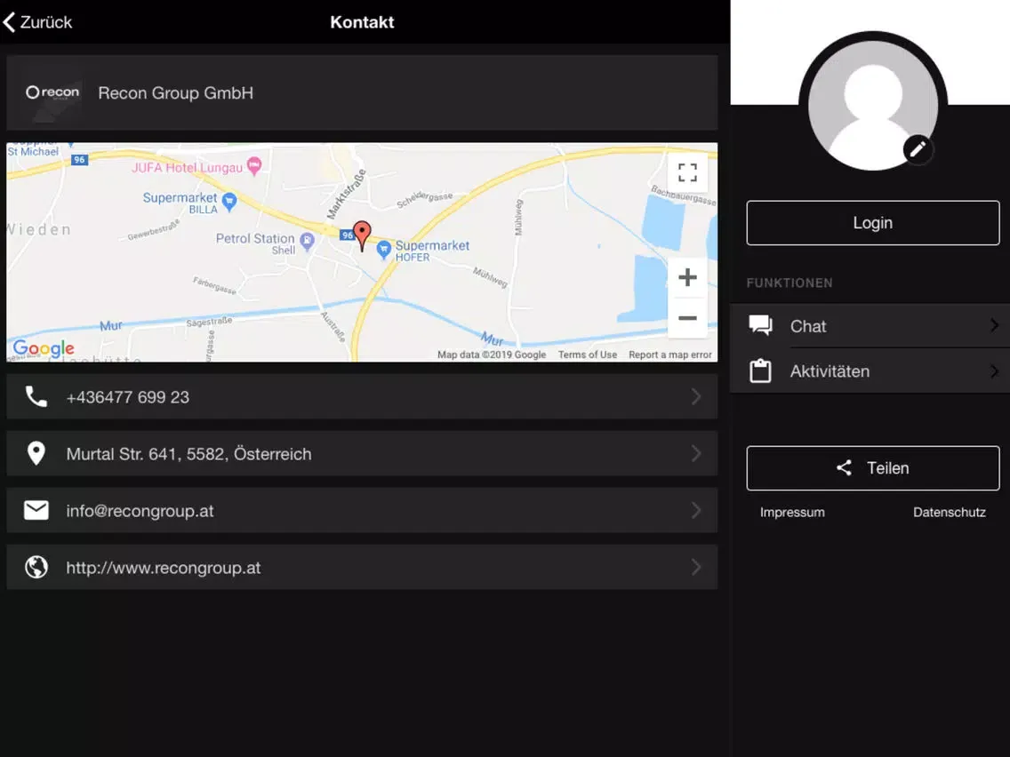Edit the profile picture with the pencil icon
Screen dimensions: 1010x757
(918, 149)
